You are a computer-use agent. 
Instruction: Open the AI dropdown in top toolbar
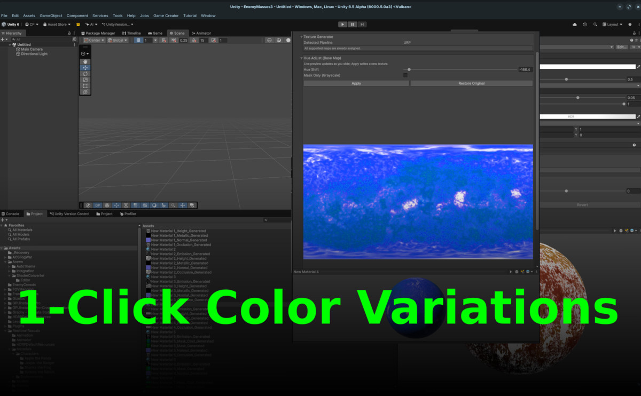pyautogui.click(x=92, y=24)
